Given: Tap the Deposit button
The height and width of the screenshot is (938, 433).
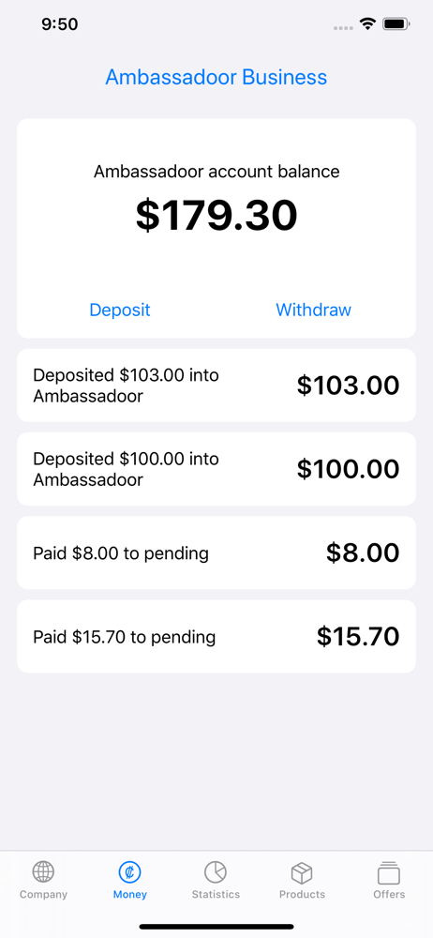Looking at the screenshot, I should tap(120, 310).
